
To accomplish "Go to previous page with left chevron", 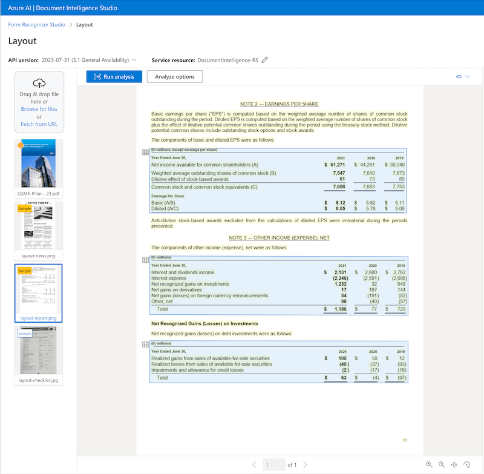I will point(254,464).
